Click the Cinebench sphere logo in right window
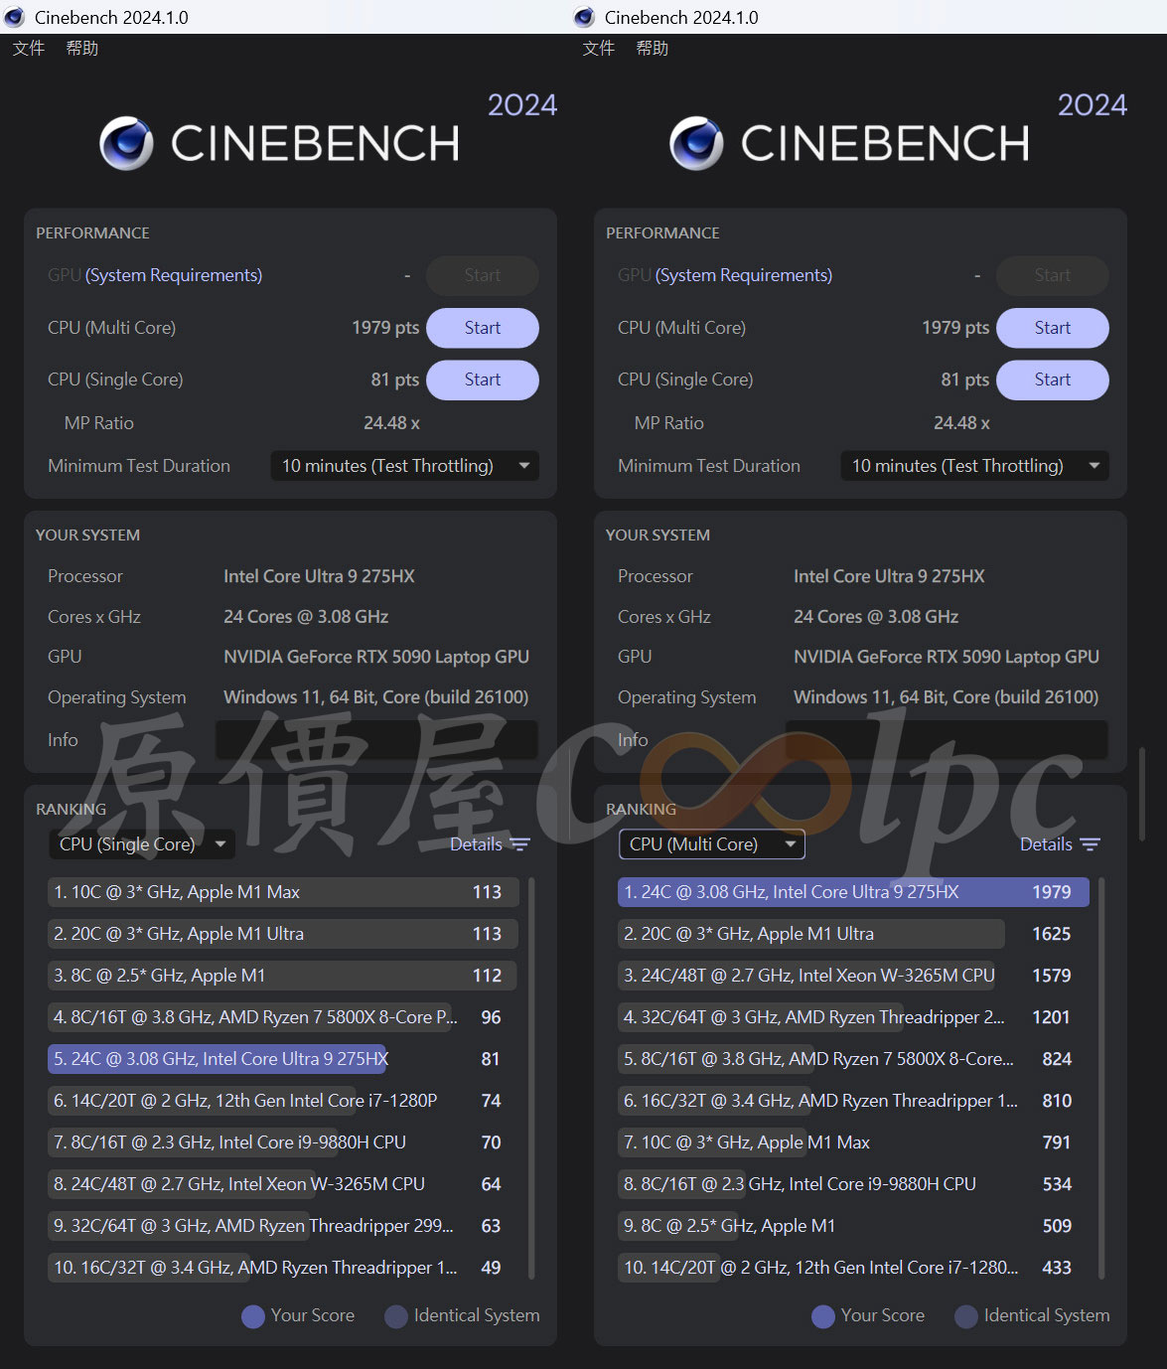This screenshot has width=1167, height=1369. point(697,143)
